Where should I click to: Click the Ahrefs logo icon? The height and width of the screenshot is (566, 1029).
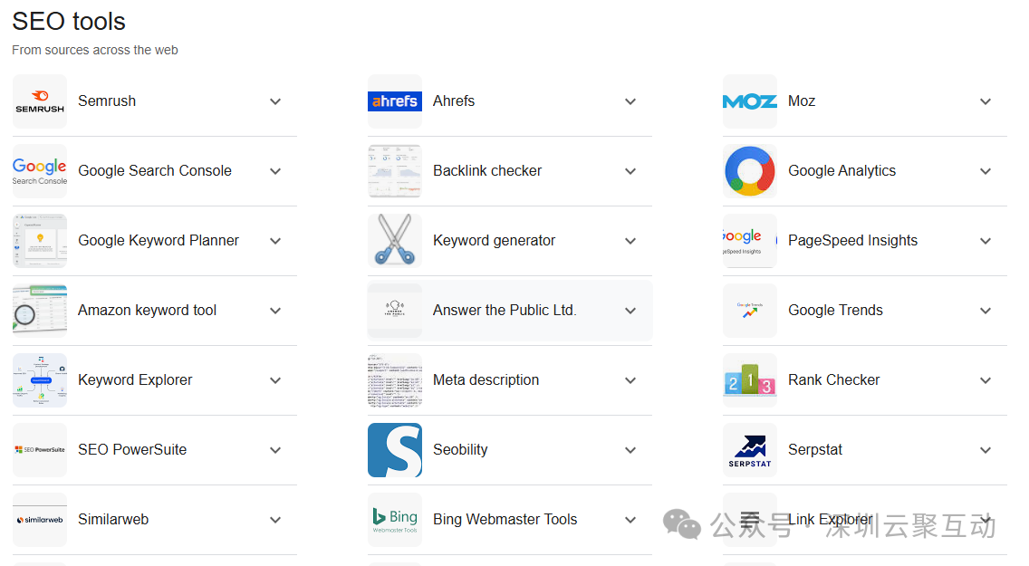click(x=395, y=101)
